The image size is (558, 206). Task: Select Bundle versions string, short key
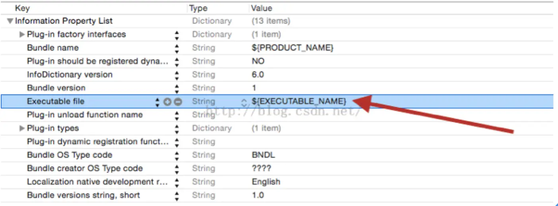tap(83, 195)
